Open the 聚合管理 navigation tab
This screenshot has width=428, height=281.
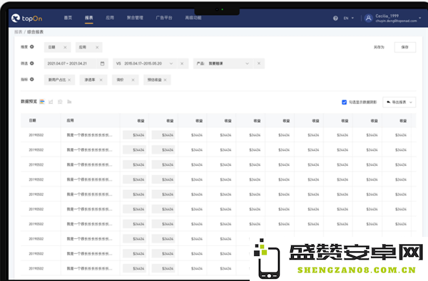pos(135,18)
